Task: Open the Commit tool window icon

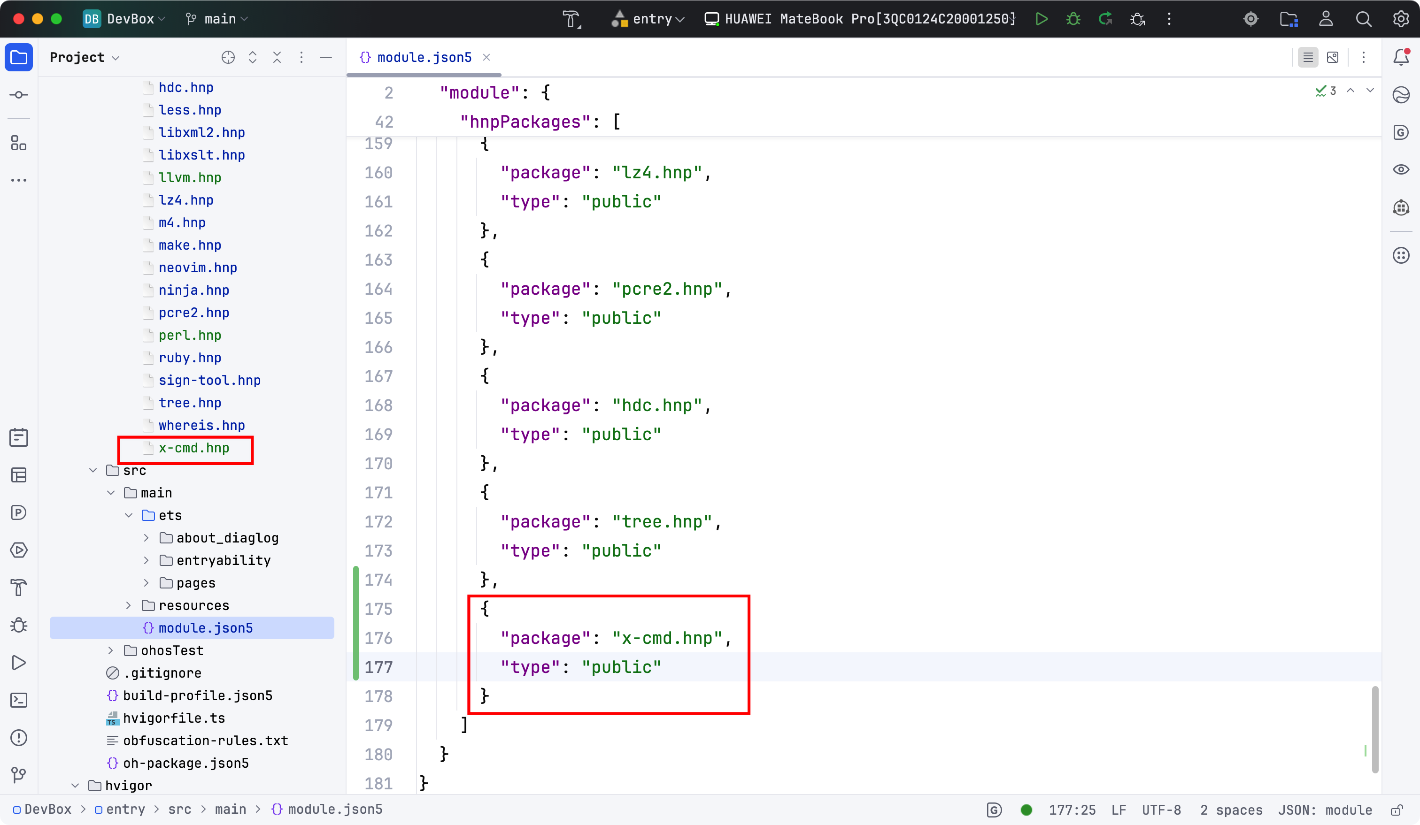Action: point(19,95)
